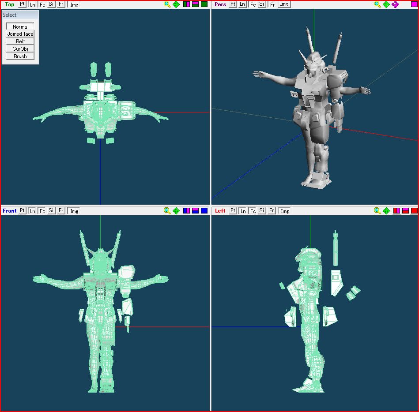The width and height of the screenshot is (419, 412).
Task: Toggle Fr display in Front view
Action: click(61, 211)
